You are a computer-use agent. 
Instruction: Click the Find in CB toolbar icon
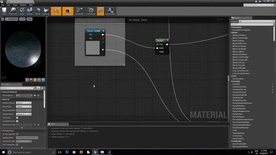click(x=13, y=11)
